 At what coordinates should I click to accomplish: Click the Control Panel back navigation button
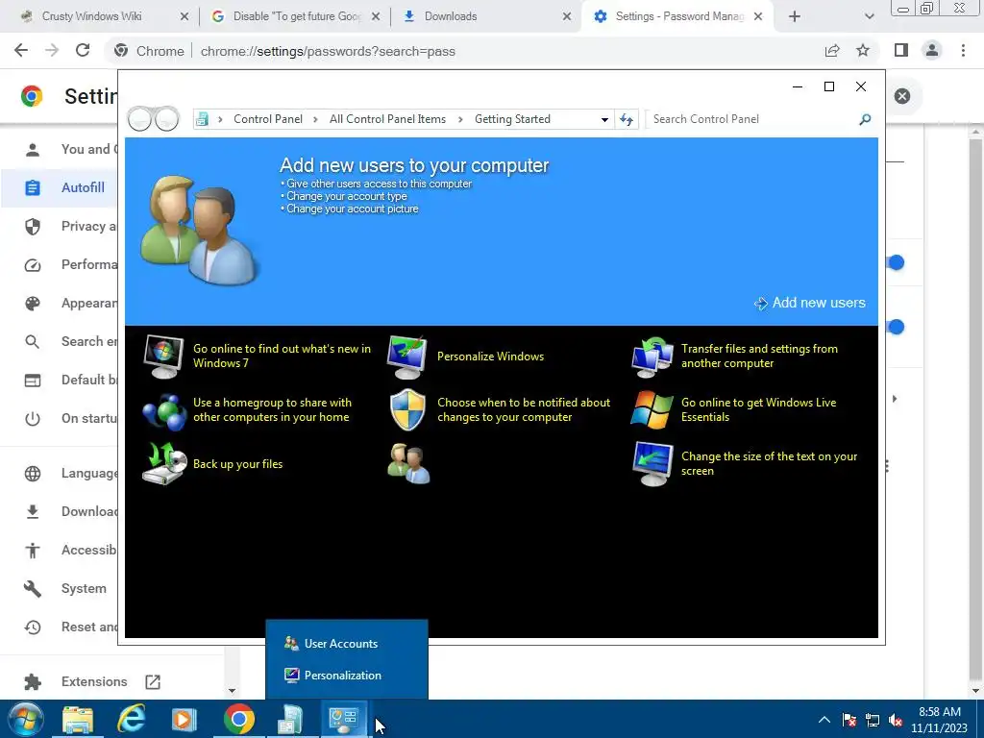click(139, 118)
